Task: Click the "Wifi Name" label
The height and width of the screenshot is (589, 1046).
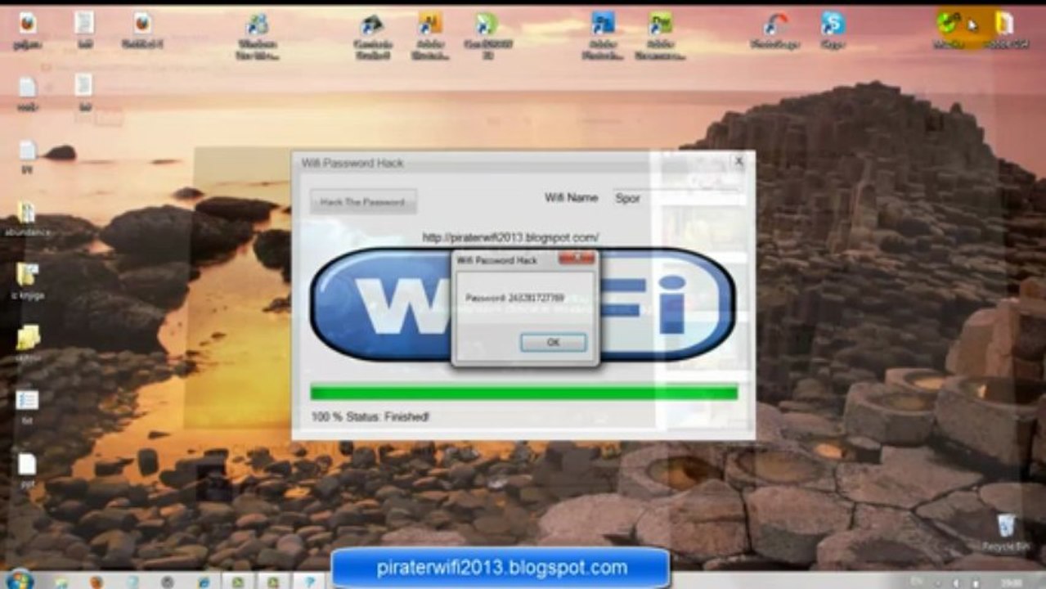Action: click(571, 198)
